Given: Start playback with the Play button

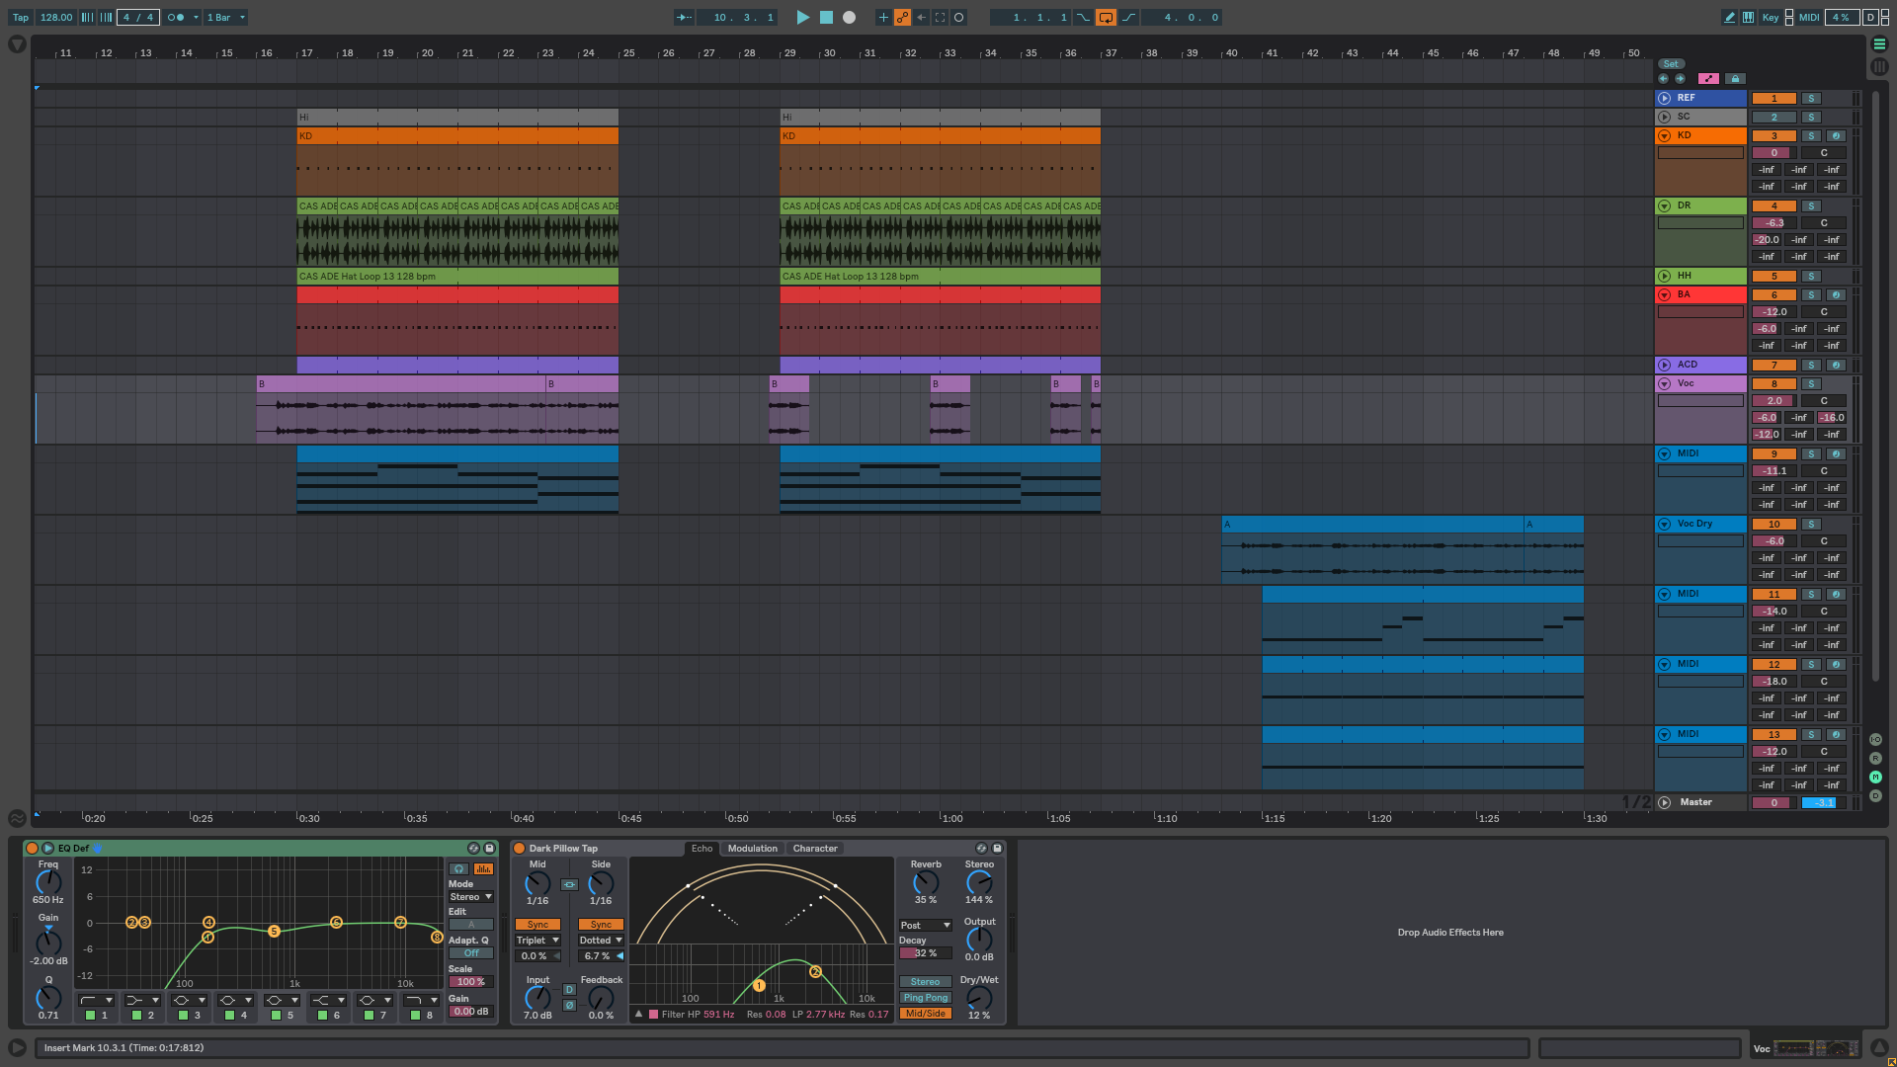Looking at the screenshot, I should click(x=802, y=17).
